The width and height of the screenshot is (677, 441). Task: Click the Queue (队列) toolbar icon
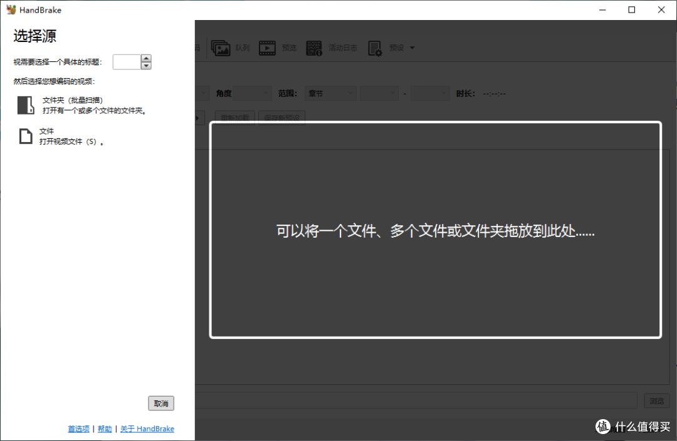221,48
